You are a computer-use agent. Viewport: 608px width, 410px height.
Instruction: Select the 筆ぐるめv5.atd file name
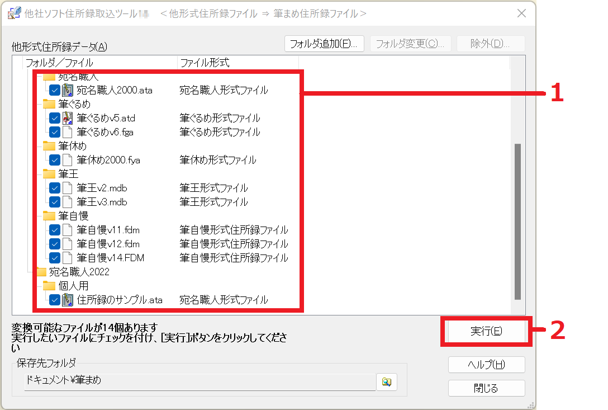tap(106, 118)
